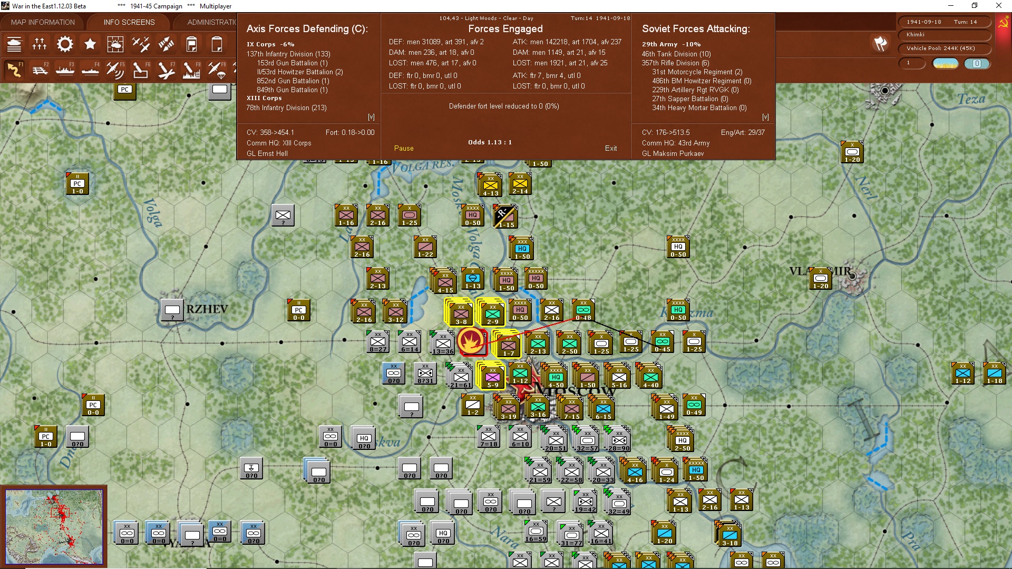Open the 137th Infantry Division entry
The image size is (1012, 569).
(288, 54)
